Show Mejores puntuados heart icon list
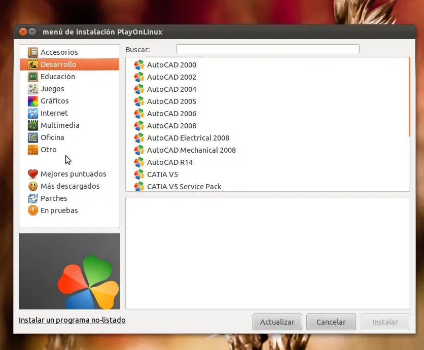Viewport: 424px width, 350px height. pos(33,174)
